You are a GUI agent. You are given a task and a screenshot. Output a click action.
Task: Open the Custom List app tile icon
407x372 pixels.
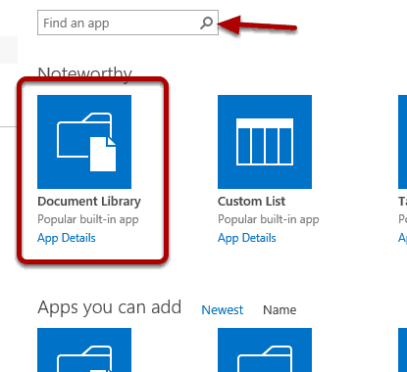pos(265,142)
